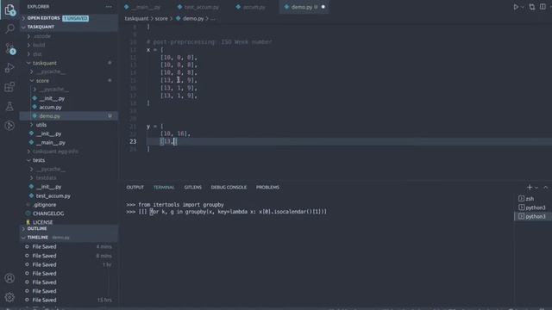The height and width of the screenshot is (310, 552).
Task: Click the open changes icon in editor toolbar
Action: (532, 7)
